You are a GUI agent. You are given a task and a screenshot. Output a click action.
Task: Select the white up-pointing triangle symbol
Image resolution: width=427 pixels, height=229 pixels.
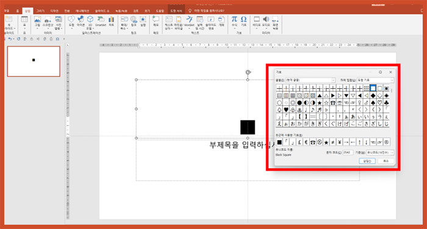pyautogui.click(x=326, y=96)
